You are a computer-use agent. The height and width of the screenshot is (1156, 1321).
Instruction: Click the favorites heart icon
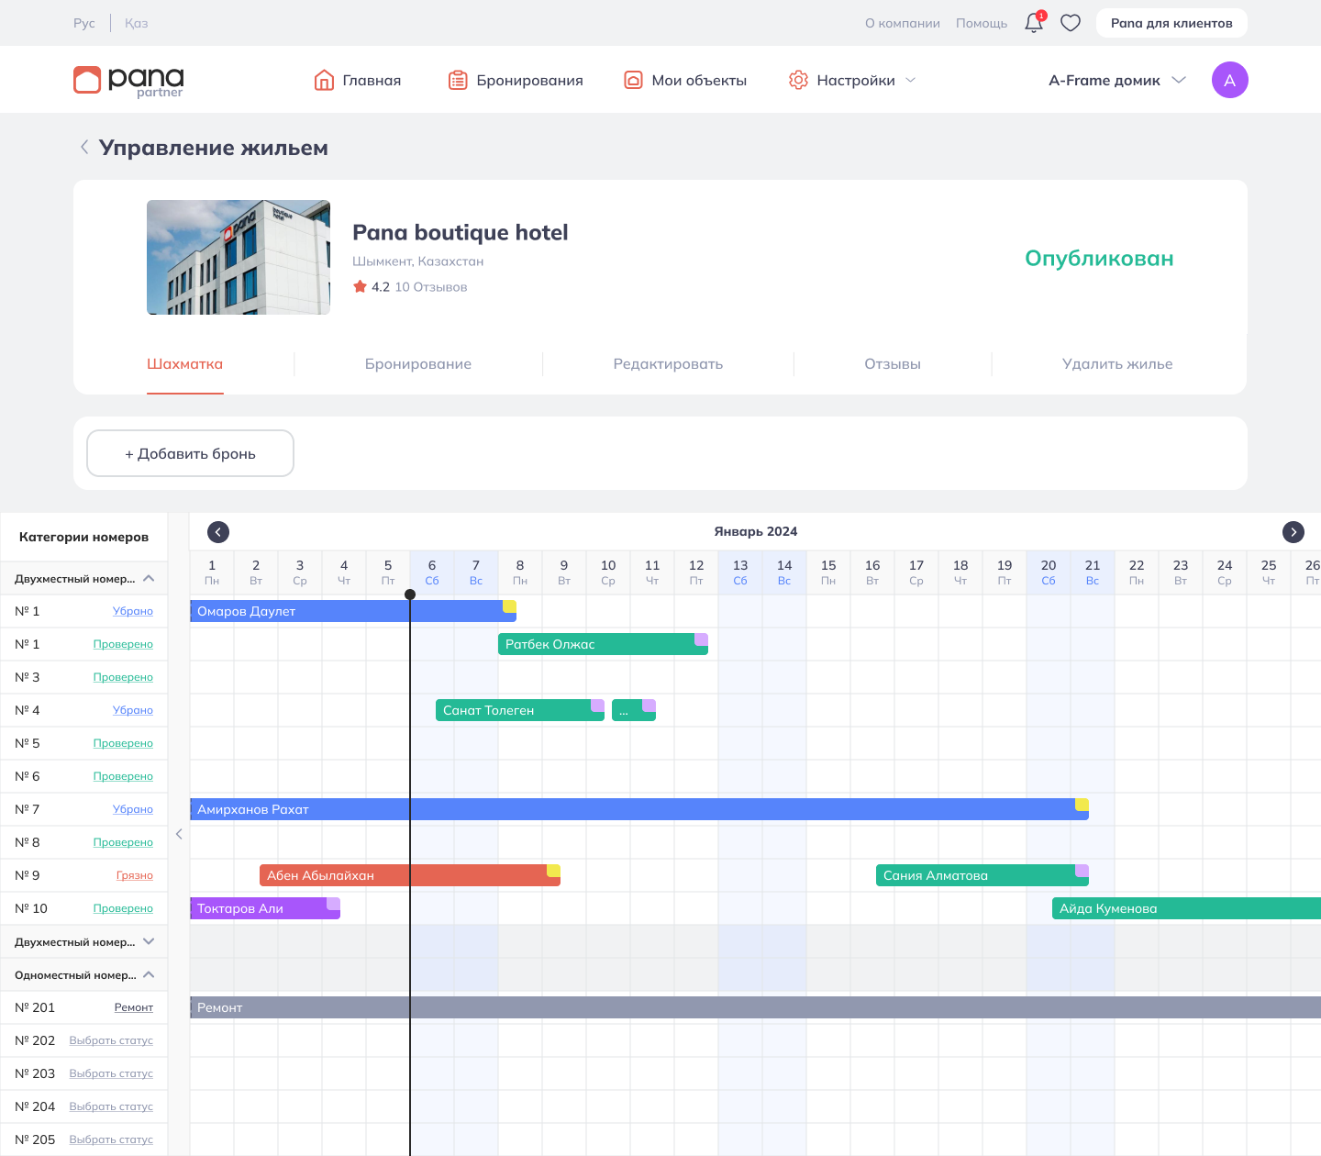[x=1071, y=23]
